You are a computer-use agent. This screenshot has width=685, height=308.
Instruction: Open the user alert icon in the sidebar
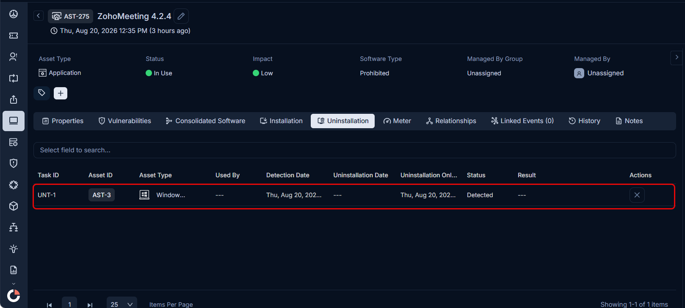(14, 57)
